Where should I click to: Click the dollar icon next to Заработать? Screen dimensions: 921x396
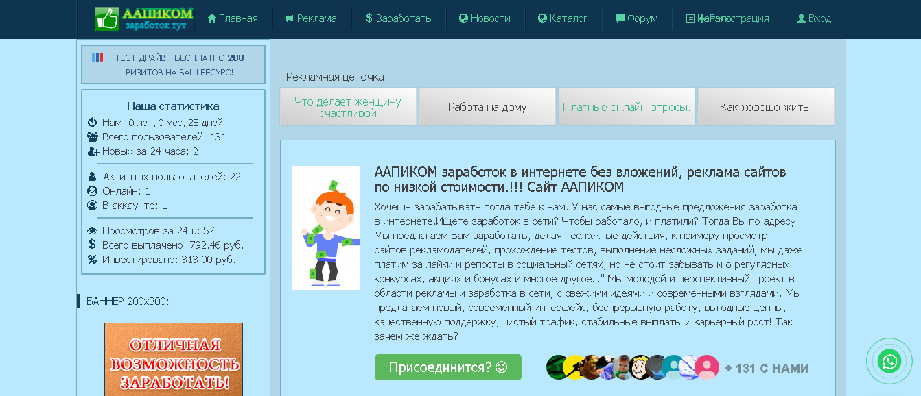coord(369,18)
